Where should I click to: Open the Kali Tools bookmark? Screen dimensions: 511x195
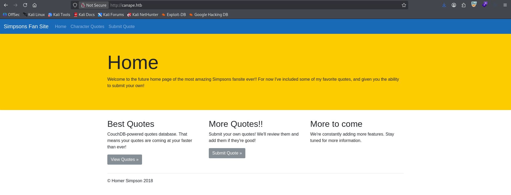click(59, 15)
